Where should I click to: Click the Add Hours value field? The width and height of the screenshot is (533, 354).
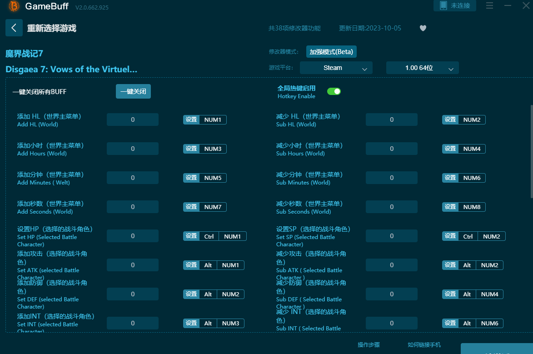click(x=133, y=149)
